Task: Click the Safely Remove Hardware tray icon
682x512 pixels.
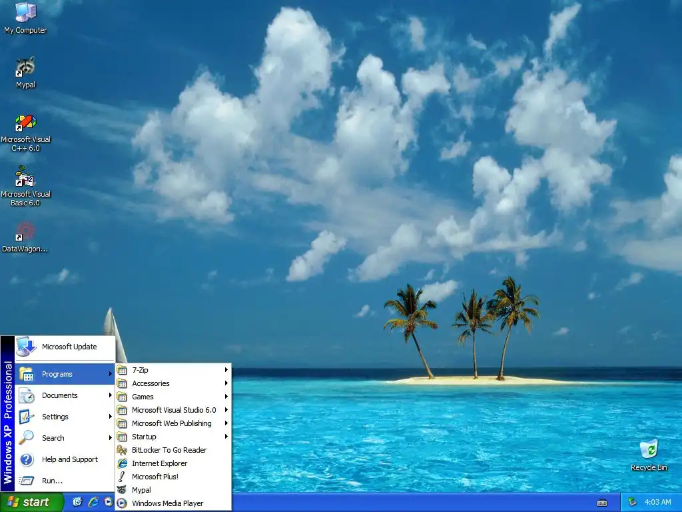Action: click(x=633, y=502)
